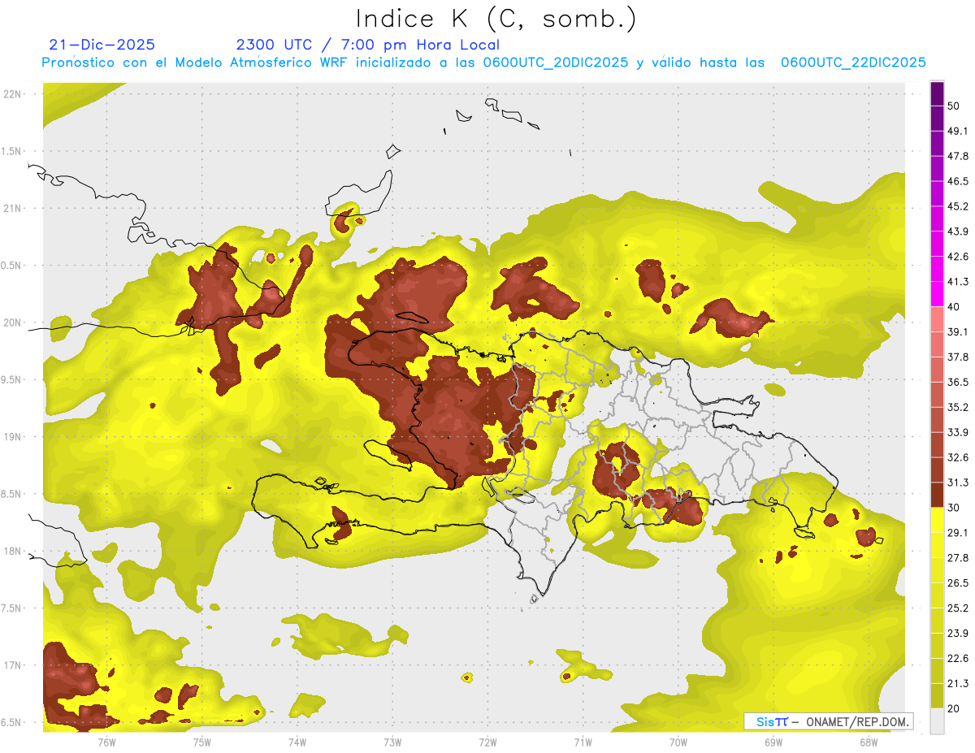The width and height of the screenshot is (975, 753).
Task: Click the "Pronostico con el Modelo Atmosferico WRF" line
Action: pyautogui.click(x=483, y=63)
